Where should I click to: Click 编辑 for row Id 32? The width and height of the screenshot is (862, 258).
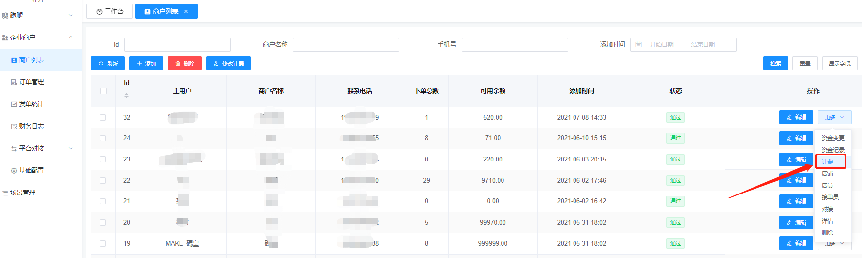[796, 117]
